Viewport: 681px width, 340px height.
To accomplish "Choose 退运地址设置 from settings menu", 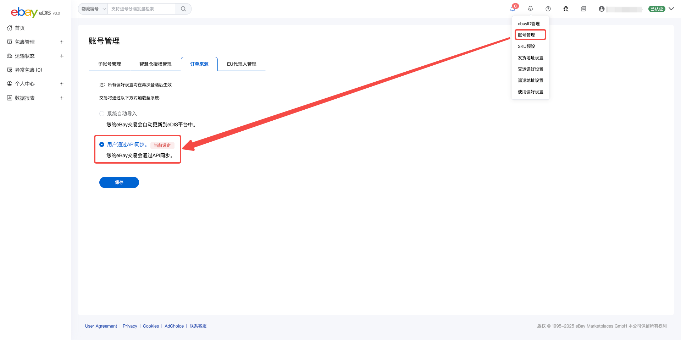I will [530, 81].
